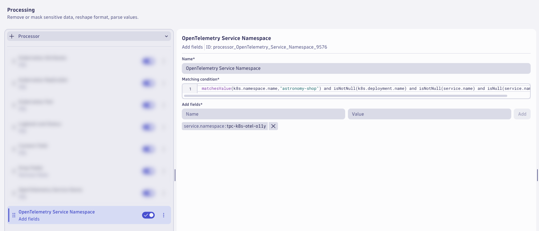Toggle the OpenTelemetry Service Namespace processor switch

(x=148, y=215)
